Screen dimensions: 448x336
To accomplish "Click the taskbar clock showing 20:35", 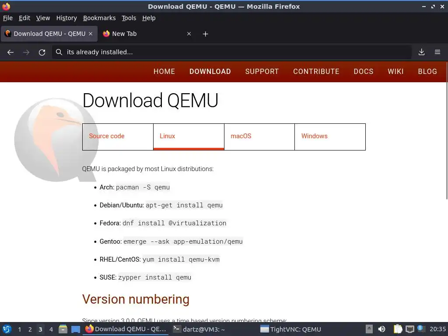I will pos(437,329).
